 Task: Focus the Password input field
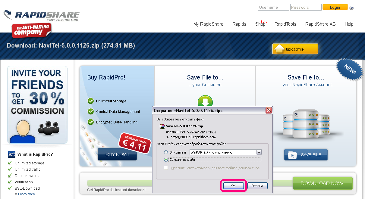(306, 7)
